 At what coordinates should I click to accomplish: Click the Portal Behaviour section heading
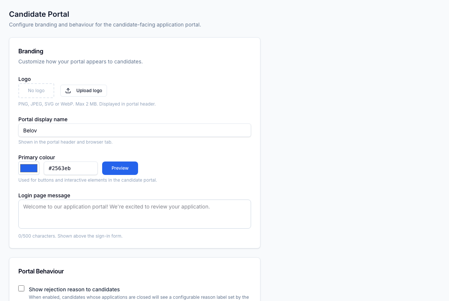[41, 271]
